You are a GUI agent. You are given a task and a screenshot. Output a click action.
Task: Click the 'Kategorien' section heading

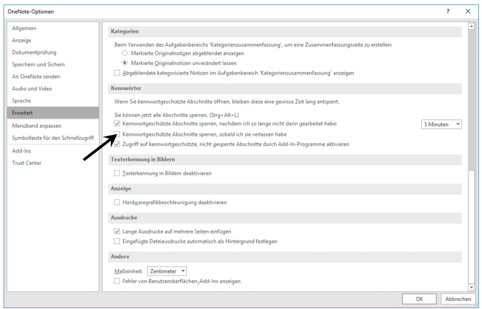coord(125,32)
